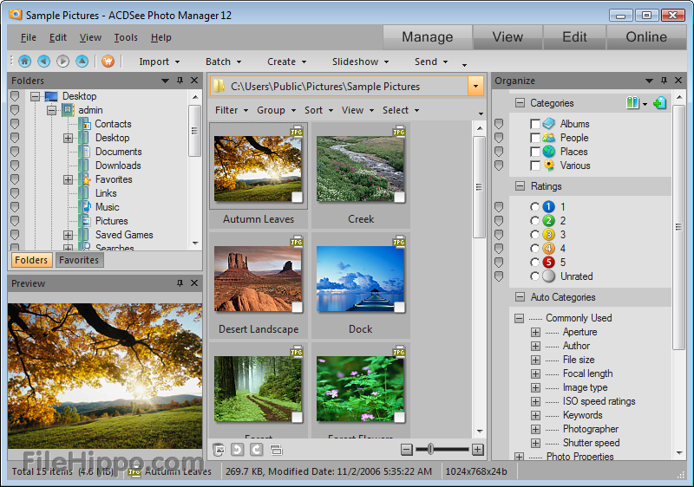
Task: Click the Albums category icon
Action: click(549, 124)
